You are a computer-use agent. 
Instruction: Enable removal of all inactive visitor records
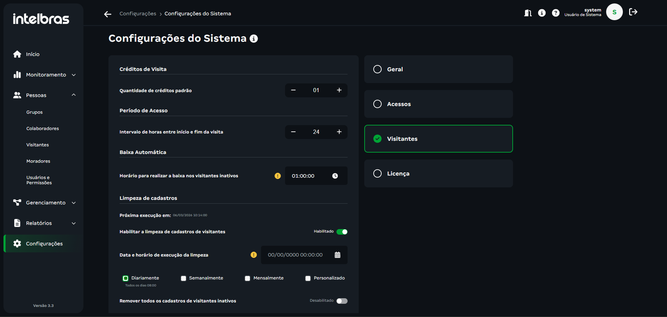[x=342, y=301]
